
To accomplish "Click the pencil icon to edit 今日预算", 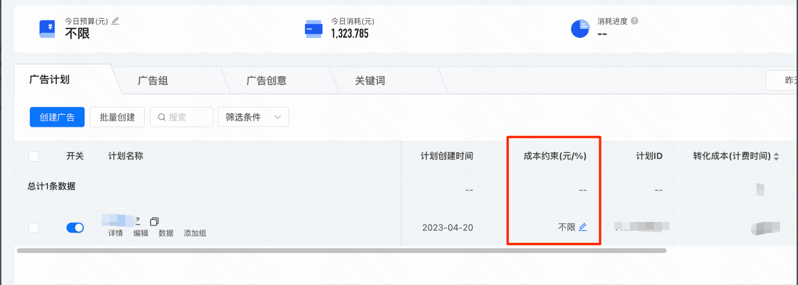I will [x=116, y=21].
